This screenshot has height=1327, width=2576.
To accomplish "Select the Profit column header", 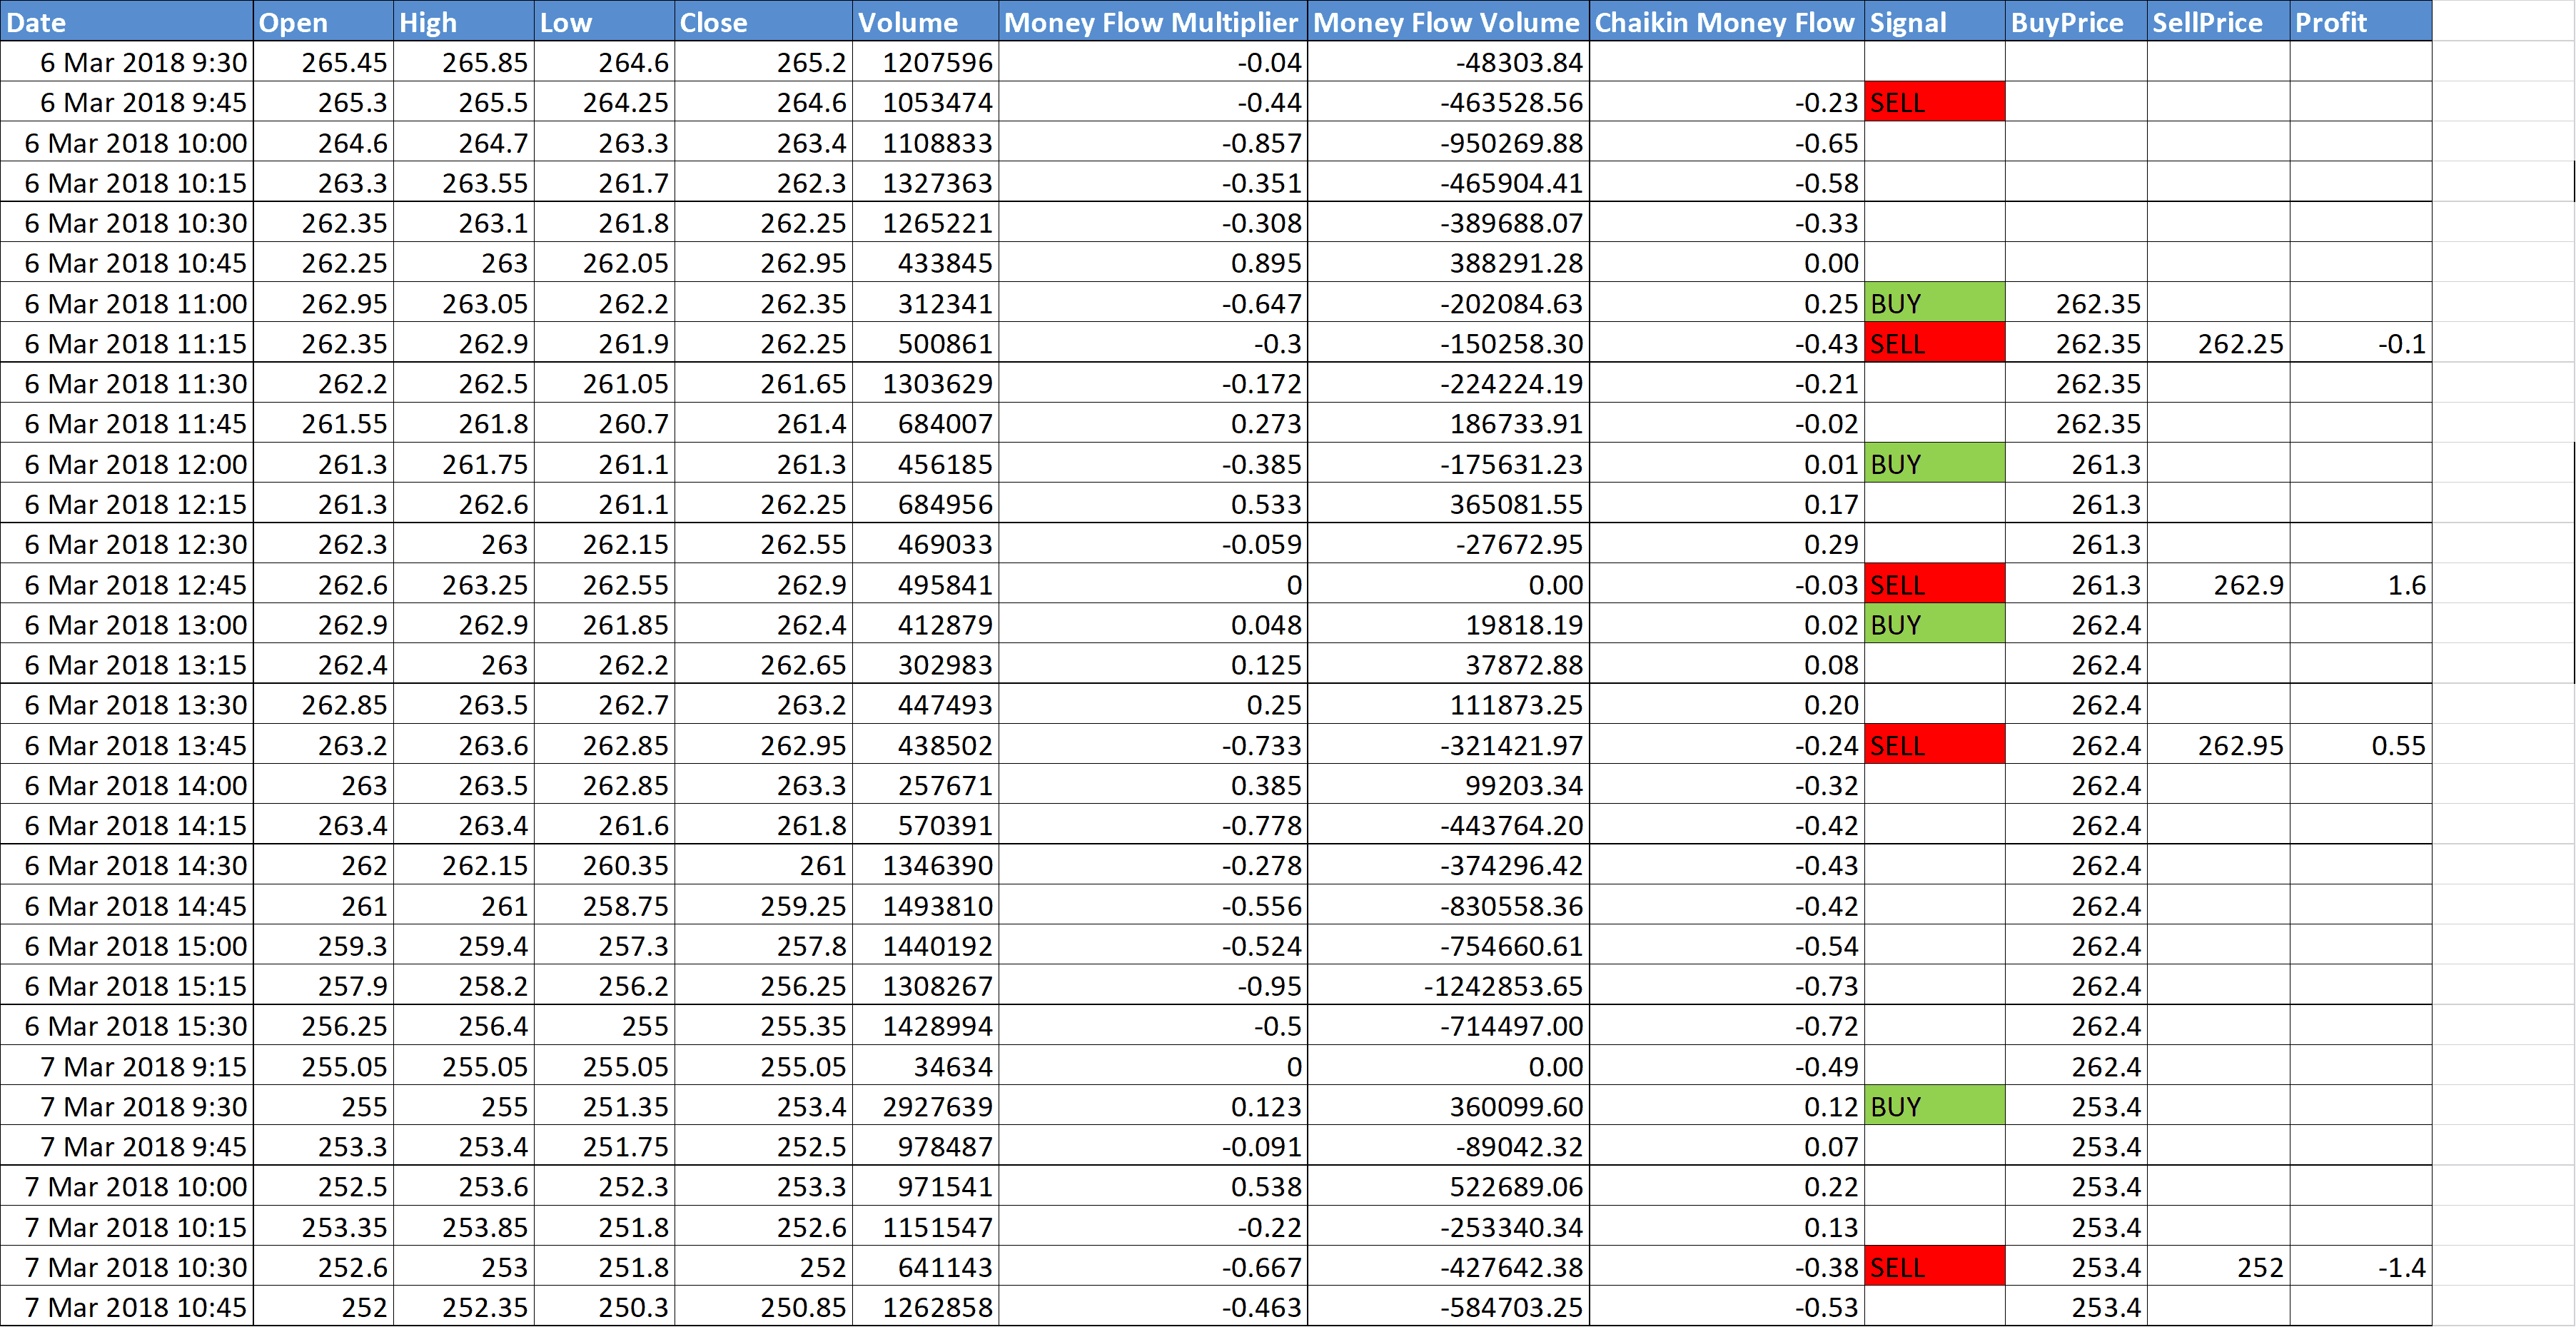I will click(x=2361, y=21).
